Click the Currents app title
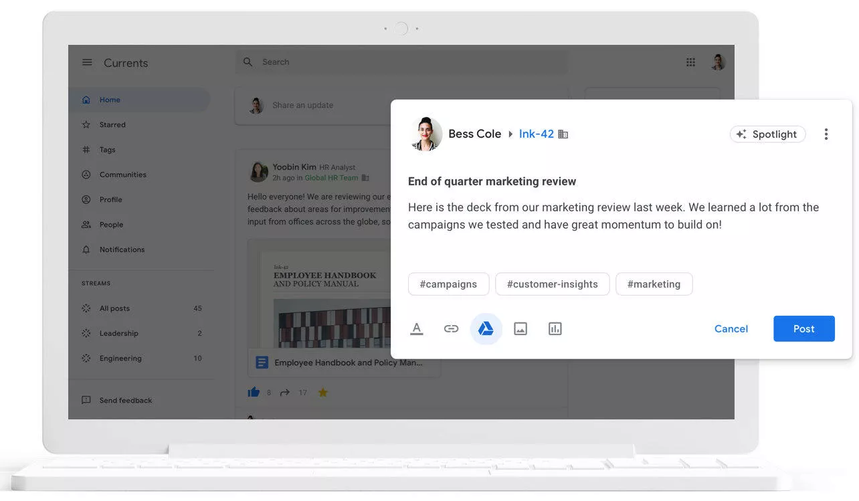The height and width of the screenshot is (501, 859). (126, 63)
